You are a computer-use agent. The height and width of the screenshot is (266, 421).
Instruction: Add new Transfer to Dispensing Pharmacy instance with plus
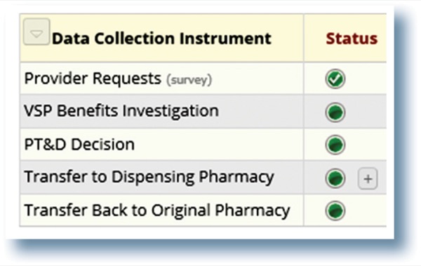coord(368,179)
